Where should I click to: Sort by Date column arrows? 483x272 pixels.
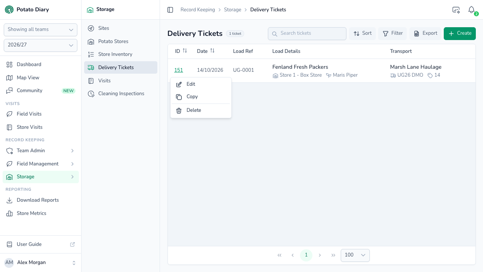pos(212,51)
